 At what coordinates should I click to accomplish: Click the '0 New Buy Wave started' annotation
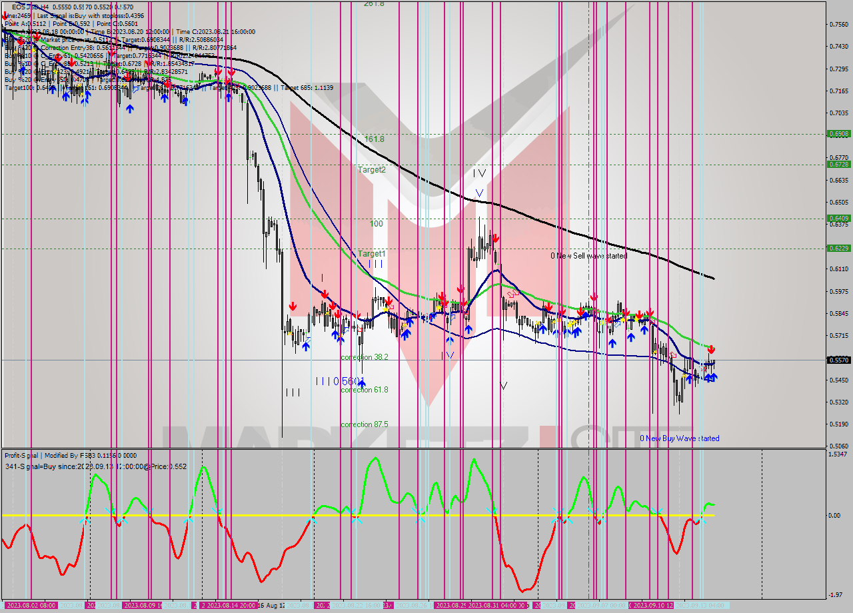point(680,438)
